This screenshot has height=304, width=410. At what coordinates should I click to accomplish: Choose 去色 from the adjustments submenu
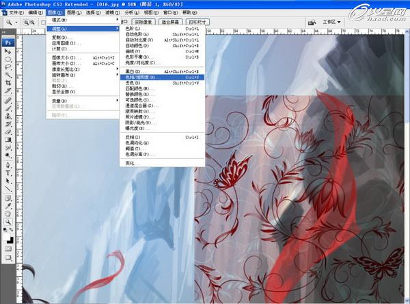point(162,83)
